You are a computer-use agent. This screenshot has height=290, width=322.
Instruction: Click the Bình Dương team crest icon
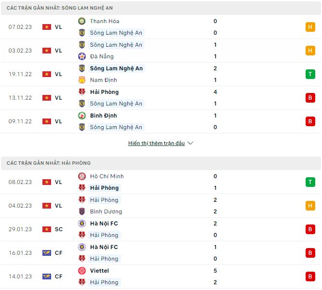point(81,211)
